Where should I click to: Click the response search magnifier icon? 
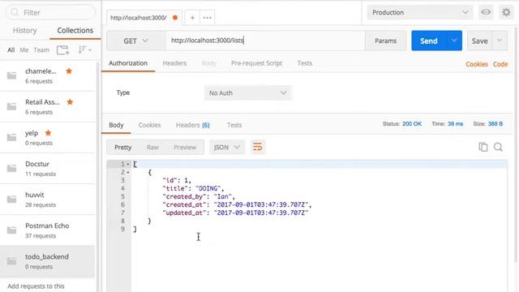coord(498,147)
